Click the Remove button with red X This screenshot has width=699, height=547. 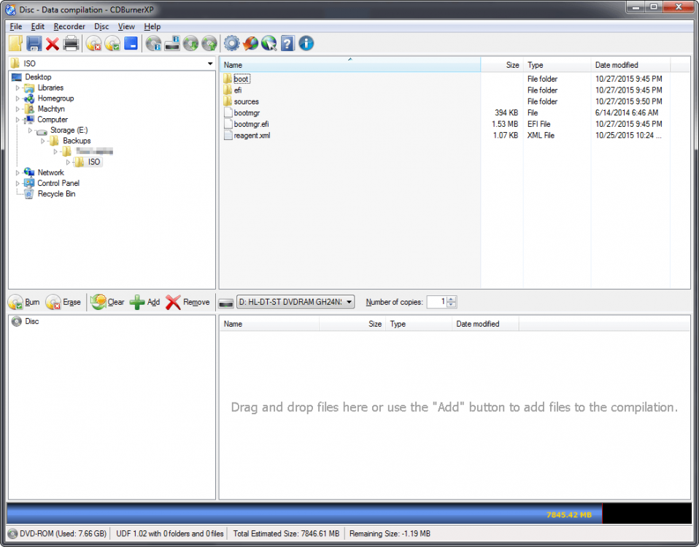click(x=188, y=302)
